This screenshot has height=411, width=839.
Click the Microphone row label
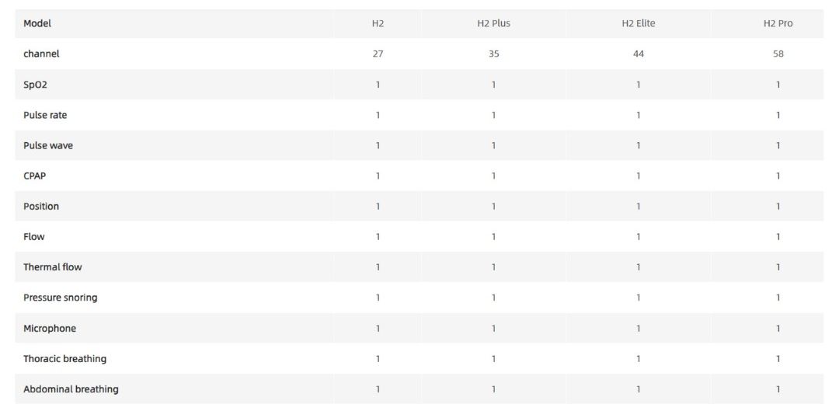tap(50, 328)
